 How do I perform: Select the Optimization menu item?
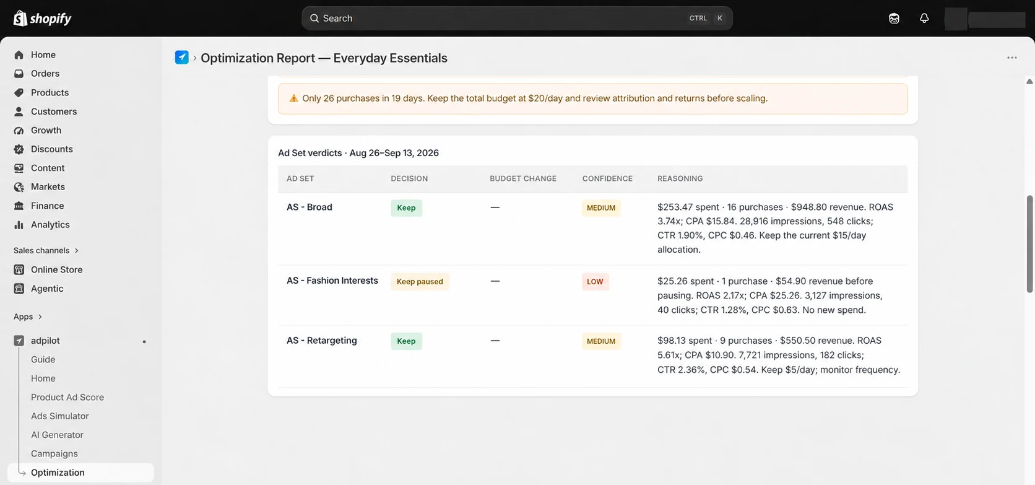[x=81, y=473]
